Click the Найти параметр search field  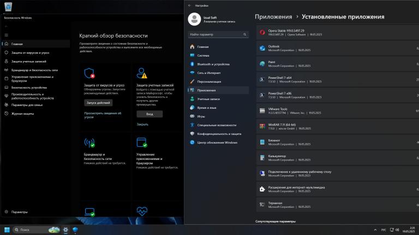(x=218, y=34)
